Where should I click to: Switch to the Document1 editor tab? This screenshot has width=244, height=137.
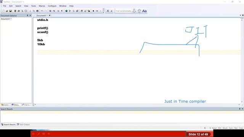(x=42, y=16)
